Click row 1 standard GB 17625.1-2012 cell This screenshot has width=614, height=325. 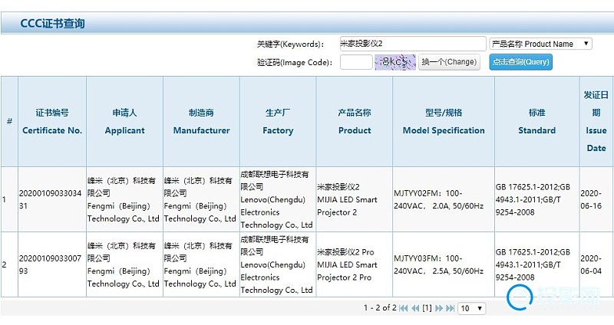coord(536,199)
